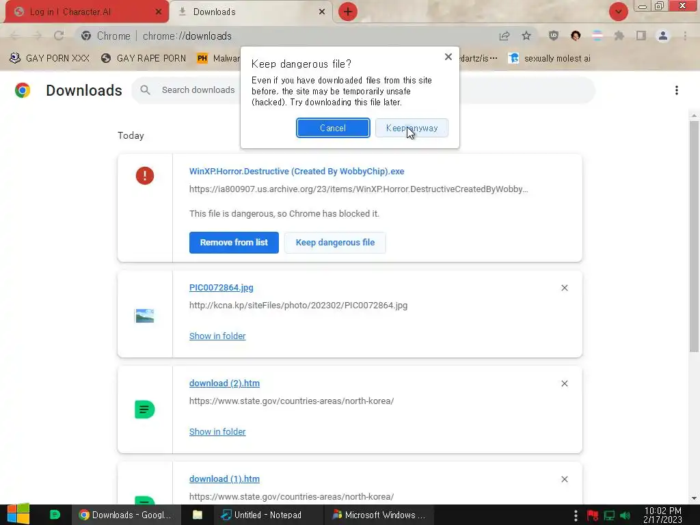
Task: Switch to Downloads - Google Chrome taskbar item
Action: point(126,515)
